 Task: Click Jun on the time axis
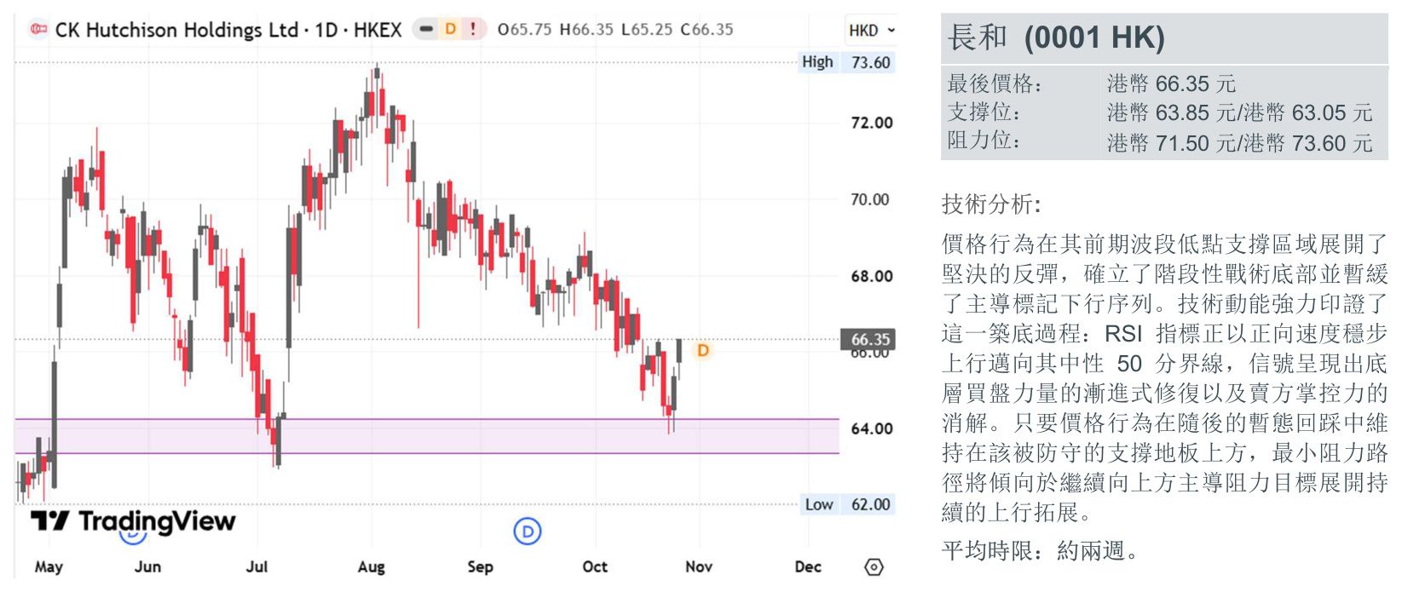click(147, 566)
